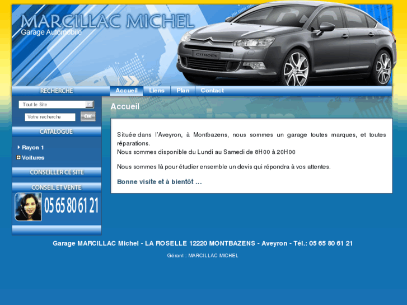
Task: Click the Citroën car banner image
Action: 287,44
